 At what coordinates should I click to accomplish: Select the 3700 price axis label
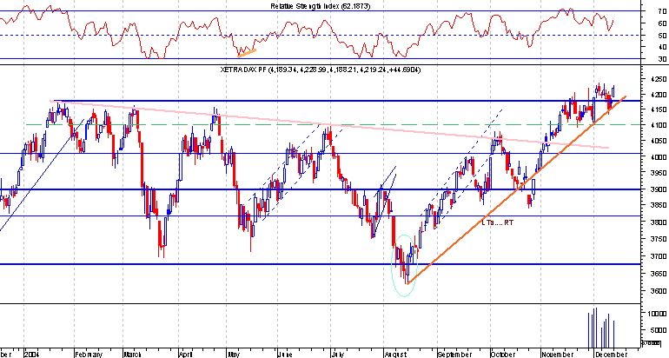coord(659,256)
